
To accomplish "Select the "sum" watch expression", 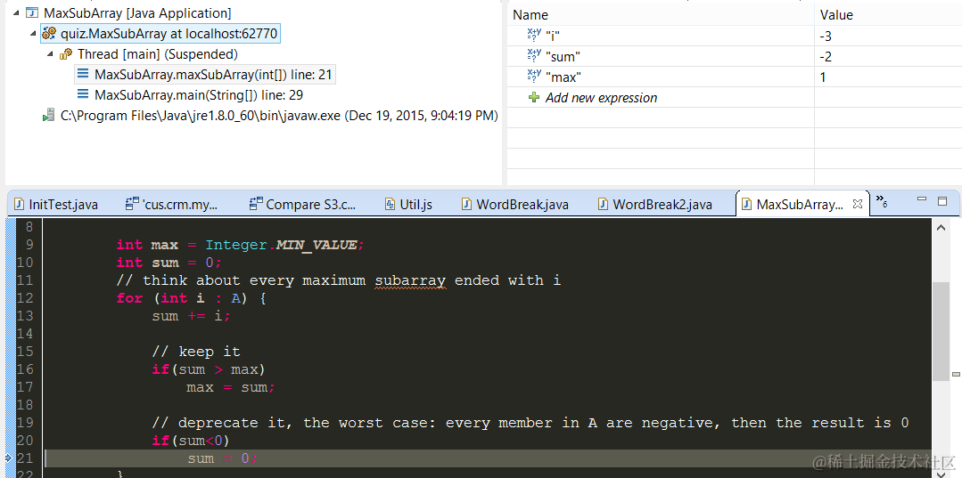I will pyautogui.click(x=563, y=57).
